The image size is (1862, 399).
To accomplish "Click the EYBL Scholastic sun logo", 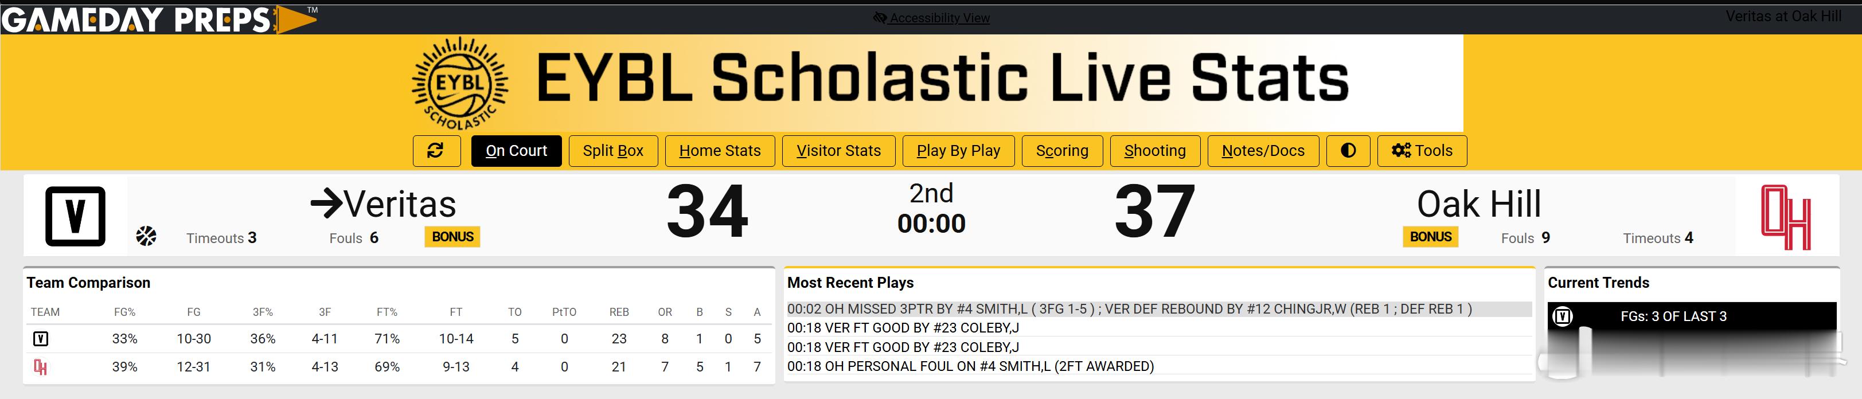I will (x=460, y=84).
